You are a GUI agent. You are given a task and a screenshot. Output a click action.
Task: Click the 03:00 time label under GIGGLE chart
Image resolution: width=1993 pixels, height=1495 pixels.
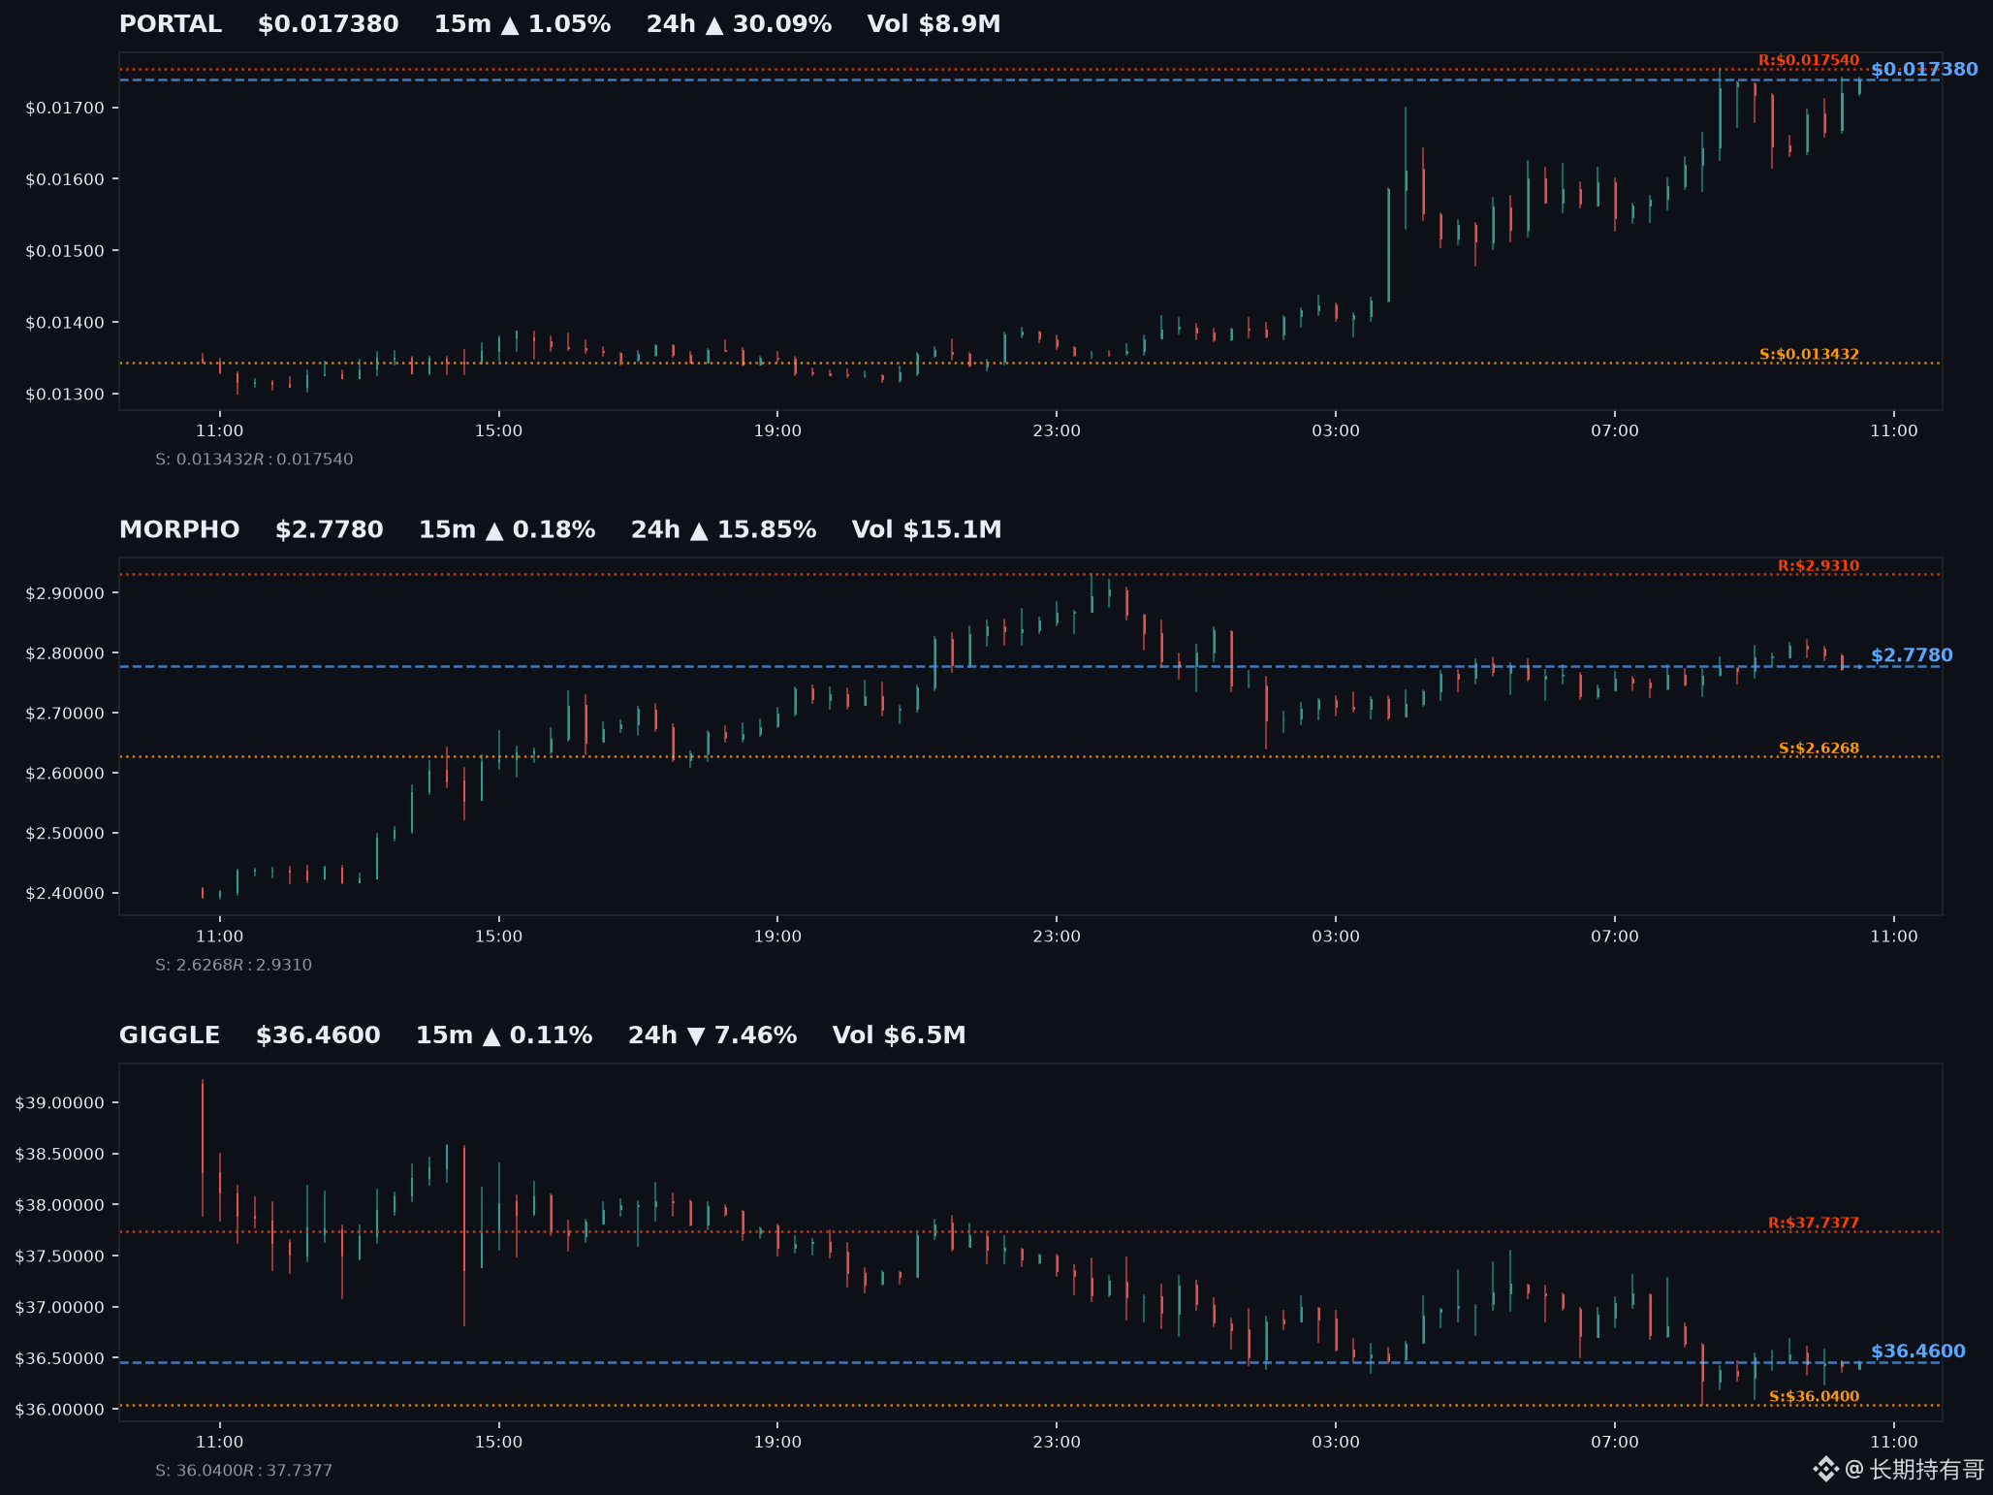pyautogui.click(x=1336, y=1443)
